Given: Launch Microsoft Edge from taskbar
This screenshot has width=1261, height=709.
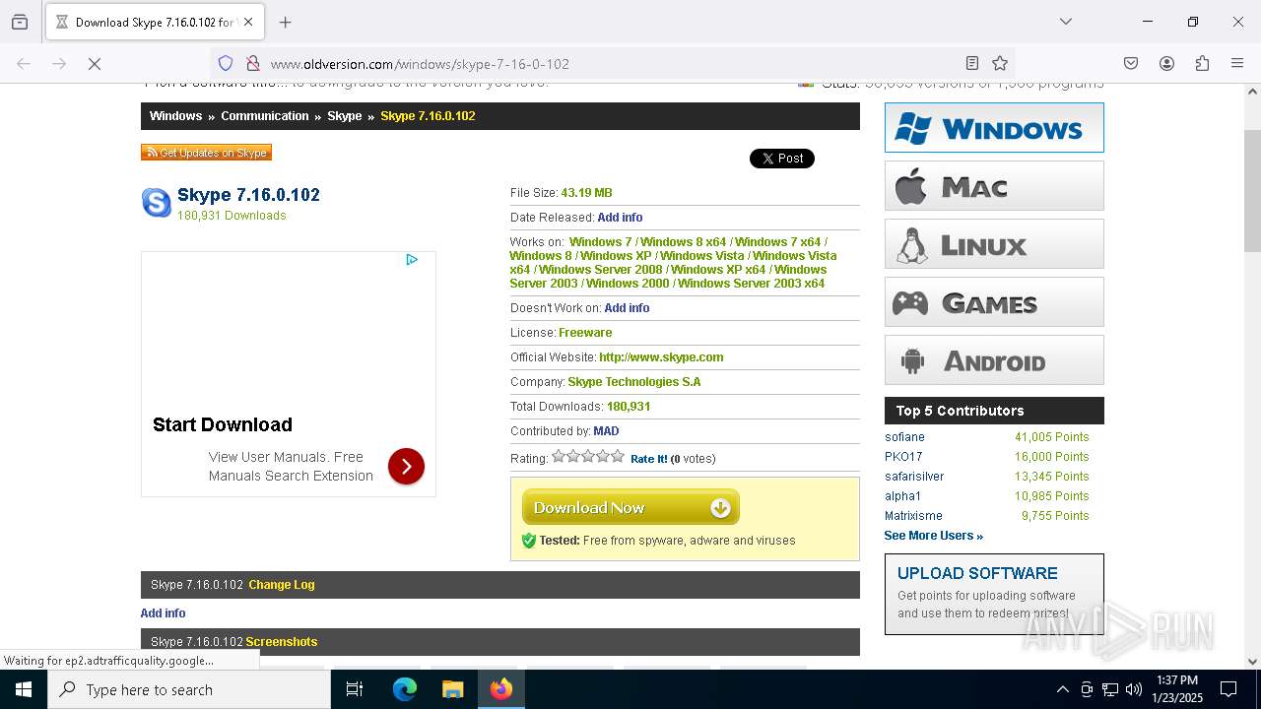Looking at the screenshot, I should click(405, 689).
